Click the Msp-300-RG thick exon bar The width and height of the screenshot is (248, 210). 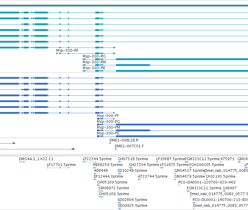click(182, 59)
